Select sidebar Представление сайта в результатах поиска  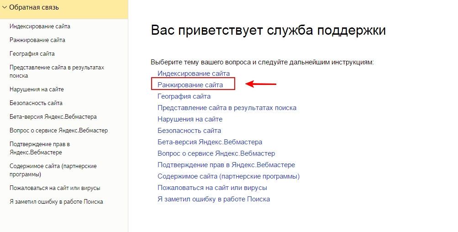[x=57, y=72]
